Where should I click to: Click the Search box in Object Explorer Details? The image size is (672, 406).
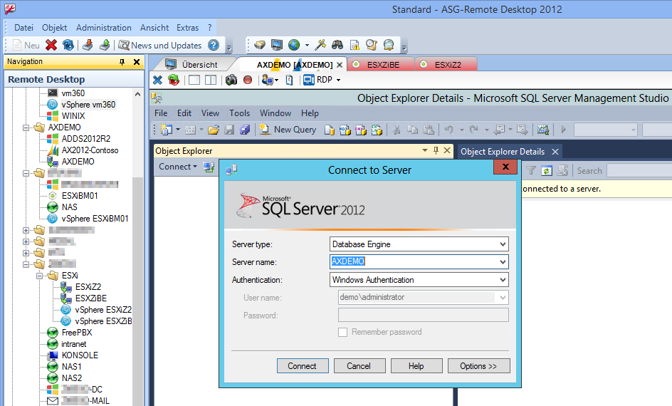coord(639,171)
